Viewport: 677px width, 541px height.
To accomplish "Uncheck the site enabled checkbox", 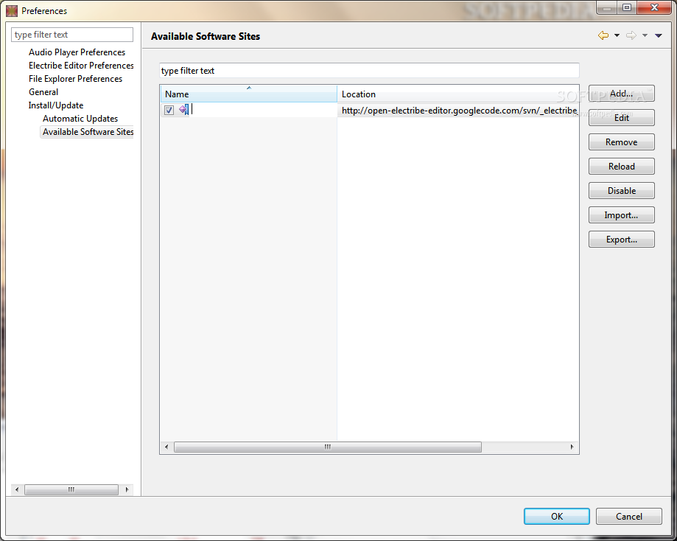I will (x=169, y=110).
